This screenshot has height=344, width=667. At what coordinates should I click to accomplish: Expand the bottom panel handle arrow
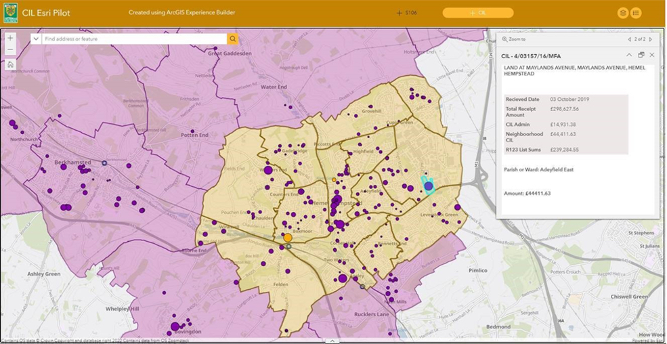pyautogui.click(x=332, y=341)
